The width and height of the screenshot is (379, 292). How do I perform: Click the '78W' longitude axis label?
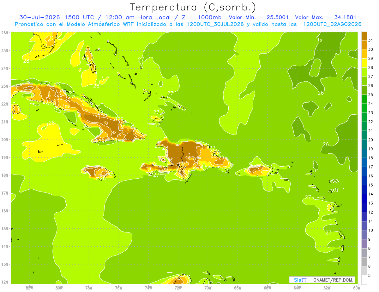click(x=89, y=288)
